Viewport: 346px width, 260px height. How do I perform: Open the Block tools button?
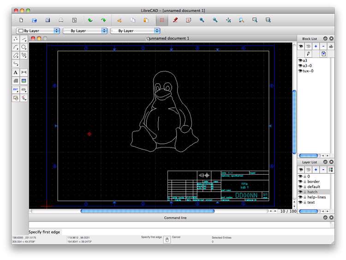[x=16, y=98]
